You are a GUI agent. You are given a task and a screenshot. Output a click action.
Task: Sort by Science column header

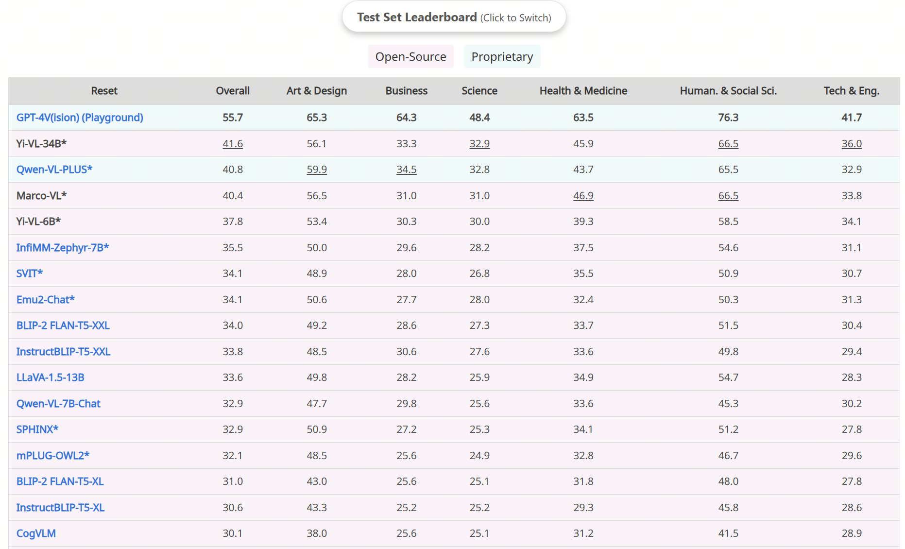479,91
